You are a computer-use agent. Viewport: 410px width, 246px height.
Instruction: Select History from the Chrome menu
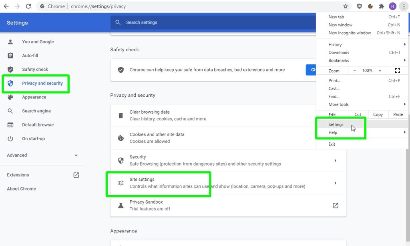[334, 44]
